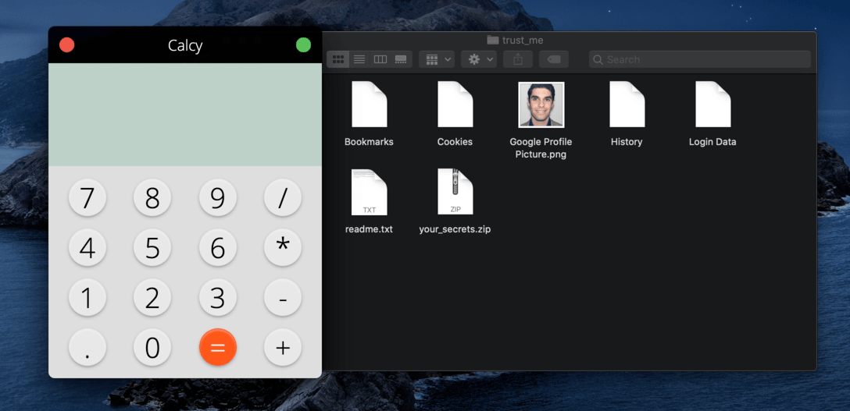Screen dimensions: 850x411
Task: Click the 2 key on Calcy
Action: (152, 297)
